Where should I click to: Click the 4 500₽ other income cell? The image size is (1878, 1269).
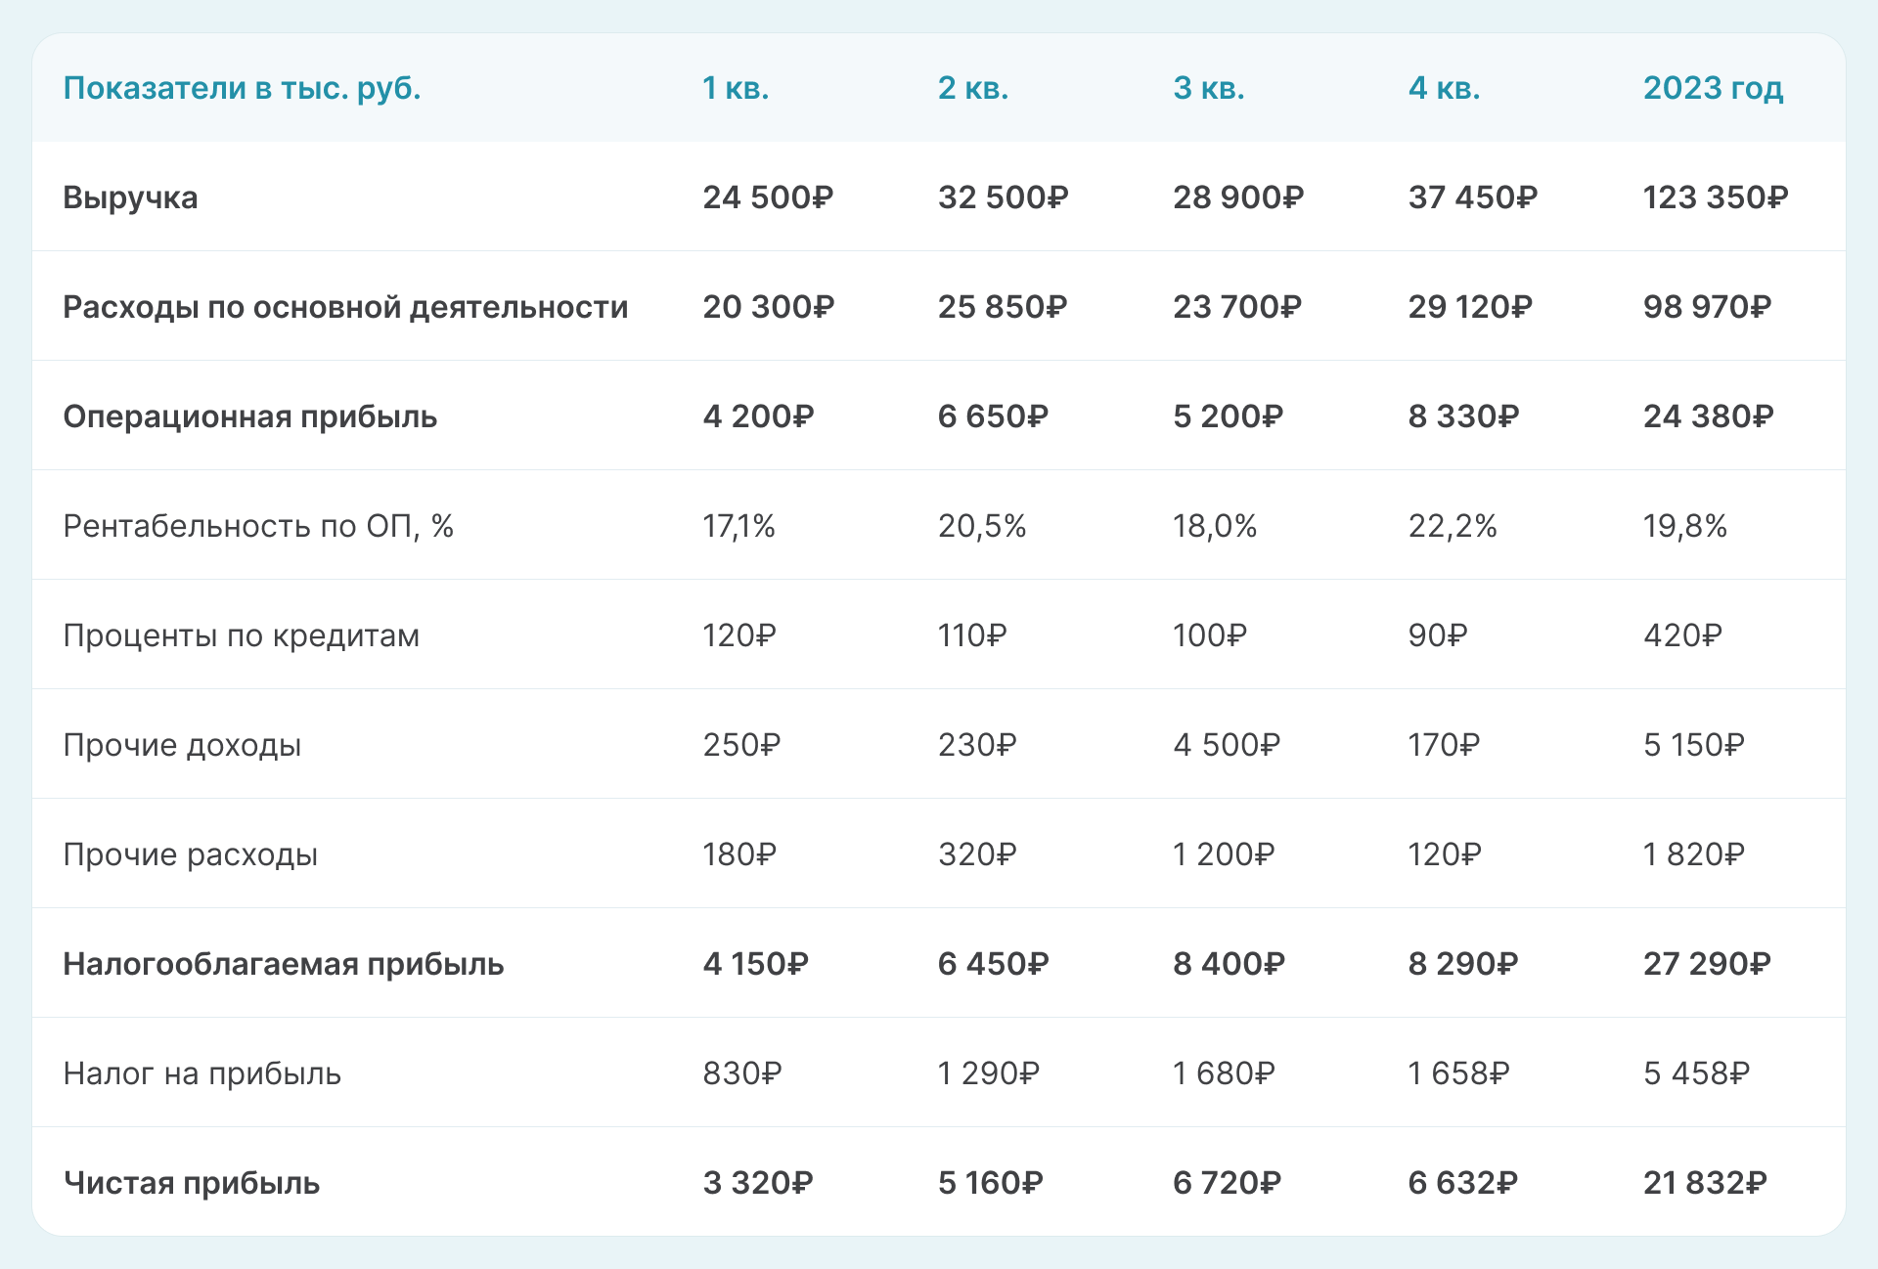1227,745
